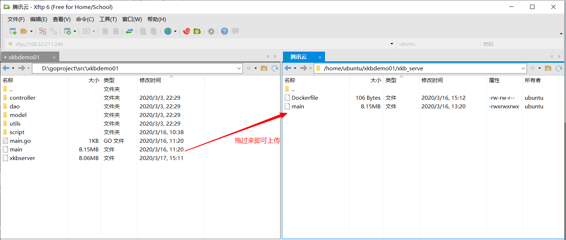Open the 窗口(W) menu
566x240 pixels.
pyautogui.click(x=132, y=19)
